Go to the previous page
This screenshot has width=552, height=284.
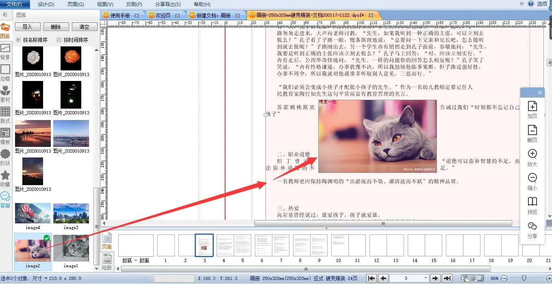(383, 278)
